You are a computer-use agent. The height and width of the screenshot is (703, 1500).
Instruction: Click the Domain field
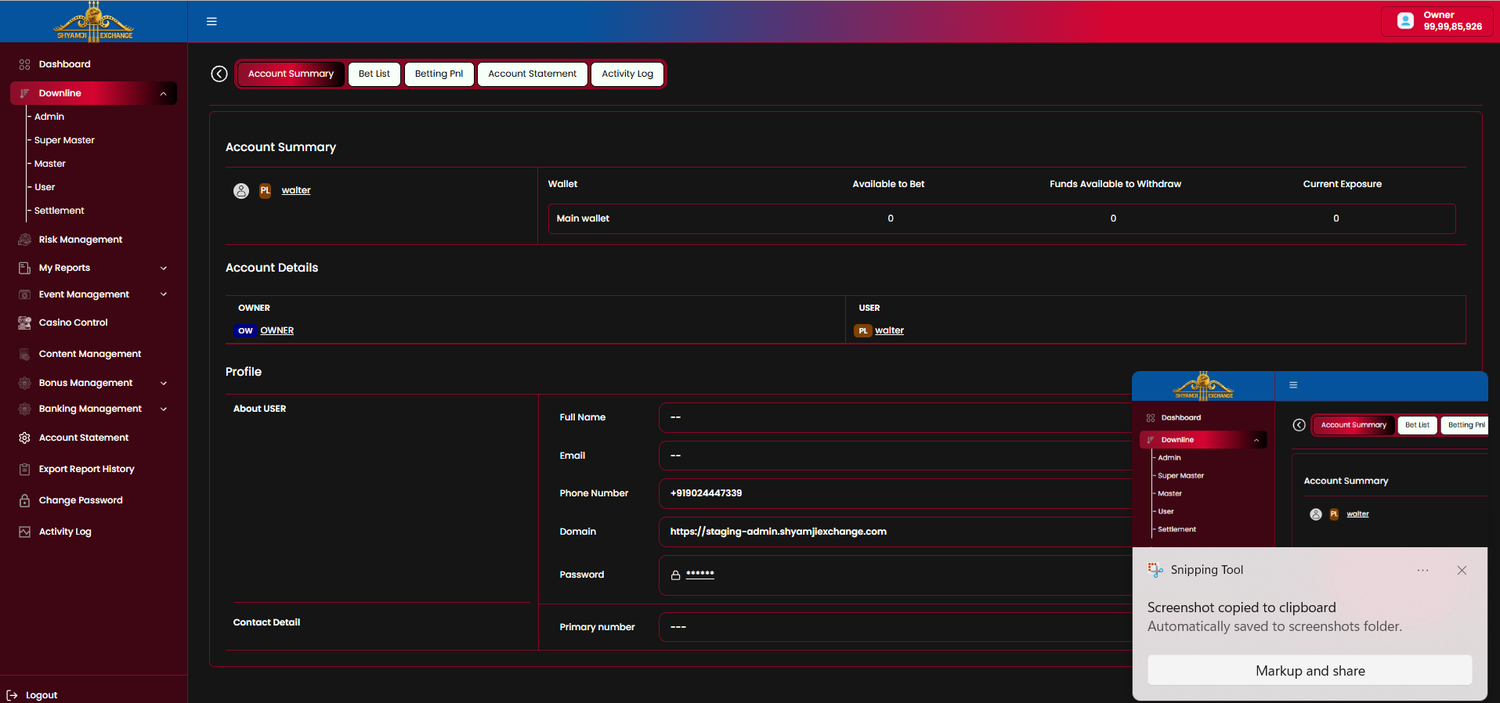pyautogui.click(x=895, y=532)
